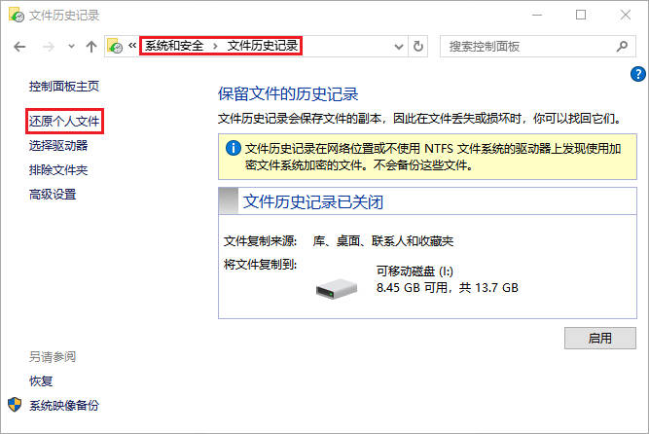Open help via blue question mark icon

(638, 74)
